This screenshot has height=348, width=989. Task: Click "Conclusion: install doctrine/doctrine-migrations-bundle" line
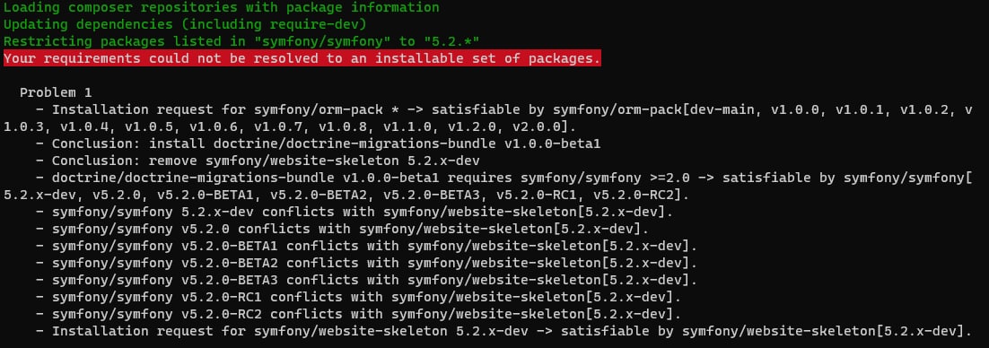pyautogui.click(x=318, y=144)
